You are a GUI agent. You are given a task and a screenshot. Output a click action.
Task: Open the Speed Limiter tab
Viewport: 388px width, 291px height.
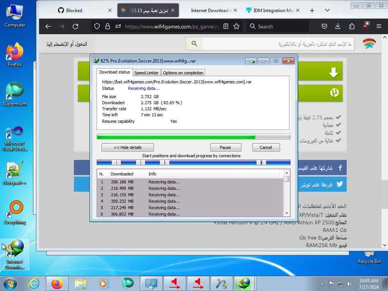(x=146, y=73)
